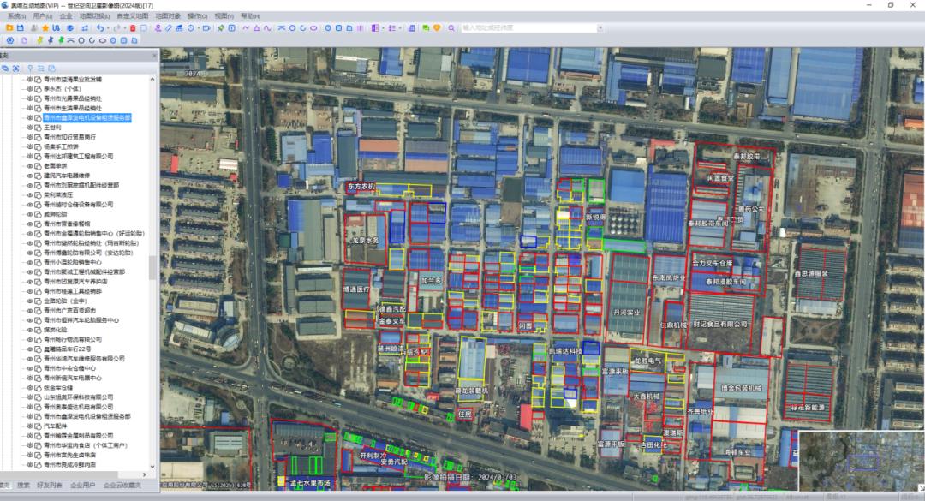Hide the 汽车配件 layer using its eye icon
Image resolution: width=925 pixels, height=501 pixels.
coord(29,426)
